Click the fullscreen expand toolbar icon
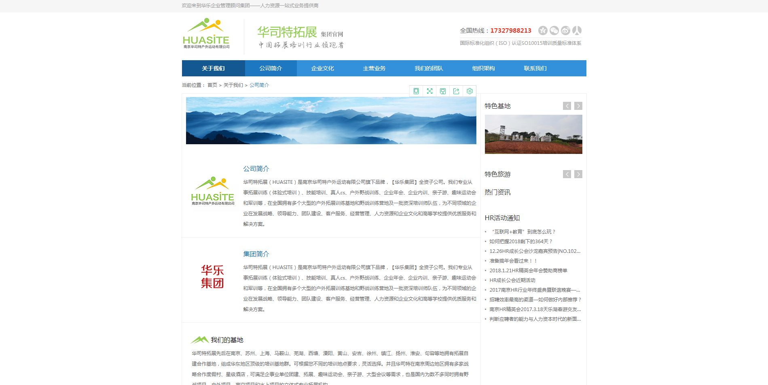 pos(429,91)
